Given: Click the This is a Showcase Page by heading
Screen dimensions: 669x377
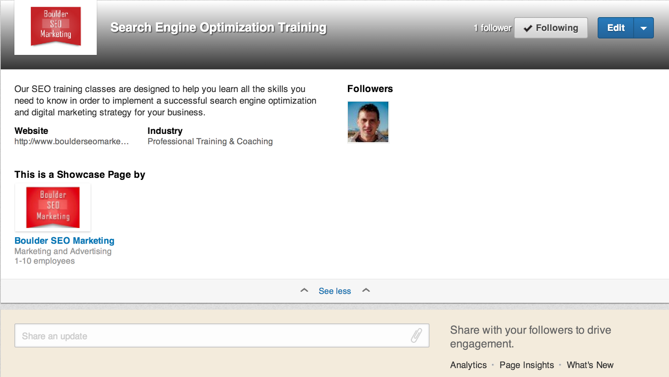Looking at the screenshot, I should tap(80, 174).
